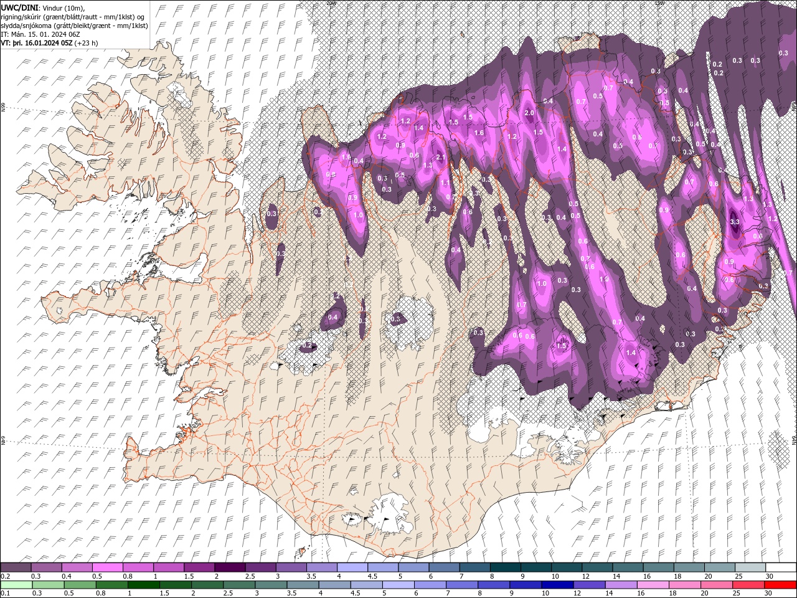Screen dimensions: 797x598
Task: Click the "2.0" snowfall value on map
Action: pos(530,113)
